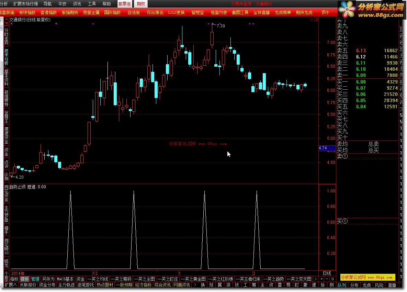Click the 卖一 price 6.09
407x292 pixels.
361,75
